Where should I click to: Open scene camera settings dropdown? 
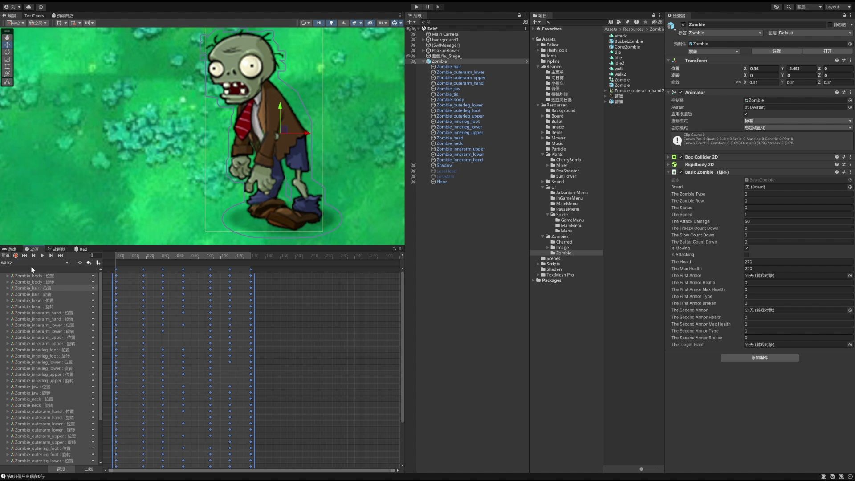click(x=382, y=23)
